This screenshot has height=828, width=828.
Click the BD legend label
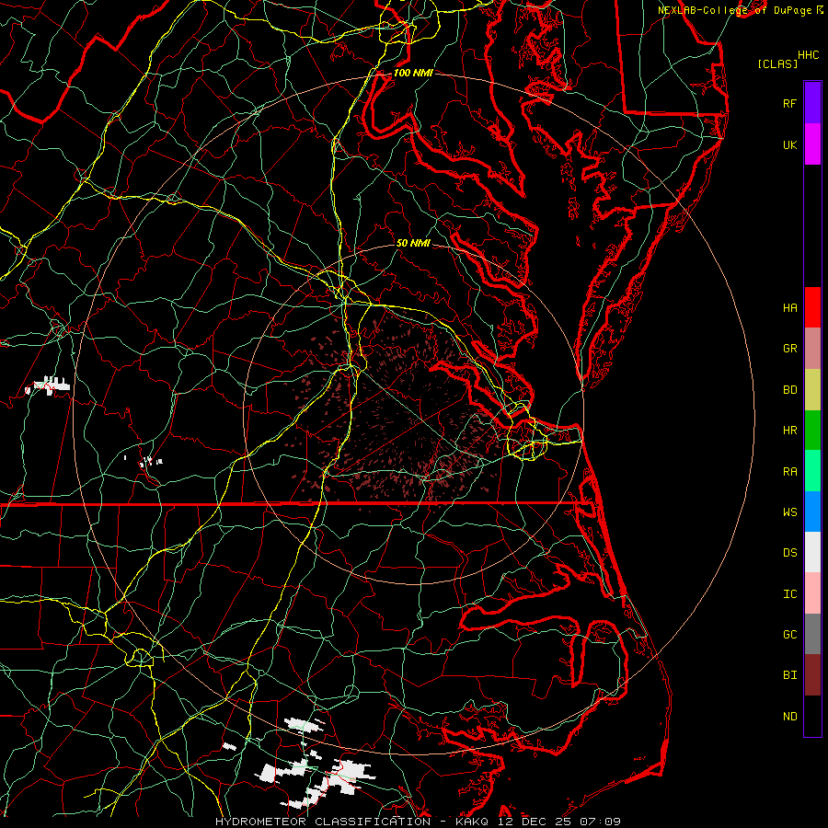pos(789,389)
